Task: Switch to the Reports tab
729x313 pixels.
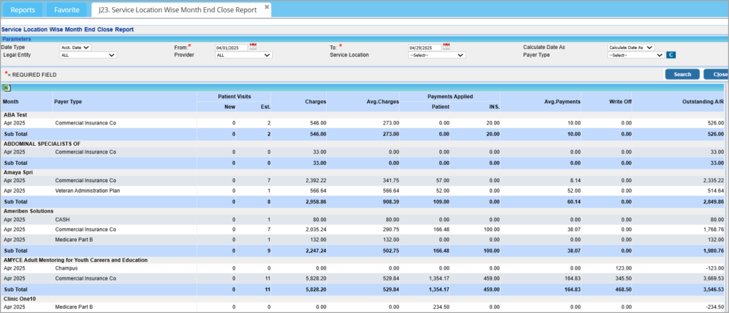Action: tap(22, 10)
